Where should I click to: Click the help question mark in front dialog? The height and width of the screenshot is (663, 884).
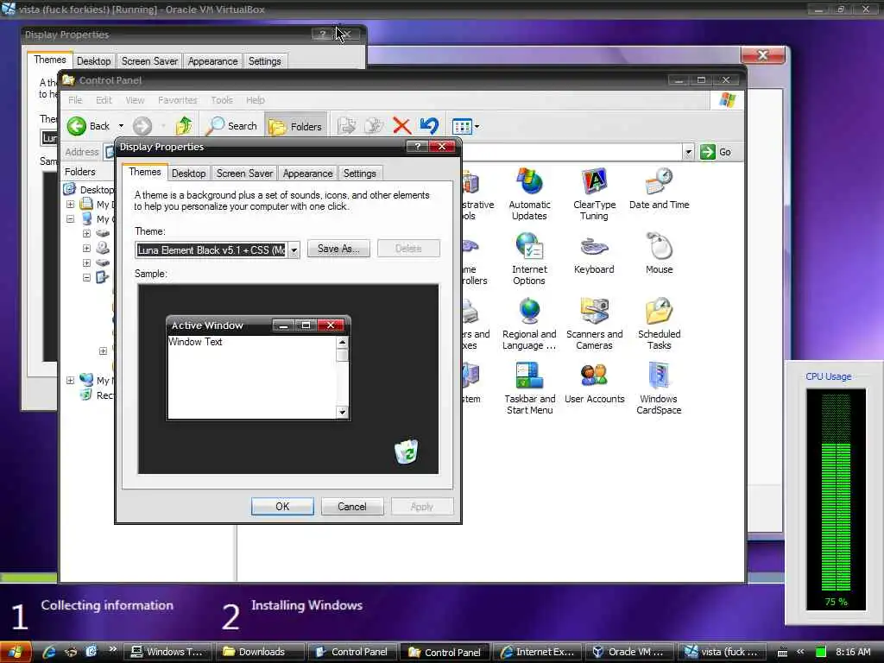coord(417,147)
